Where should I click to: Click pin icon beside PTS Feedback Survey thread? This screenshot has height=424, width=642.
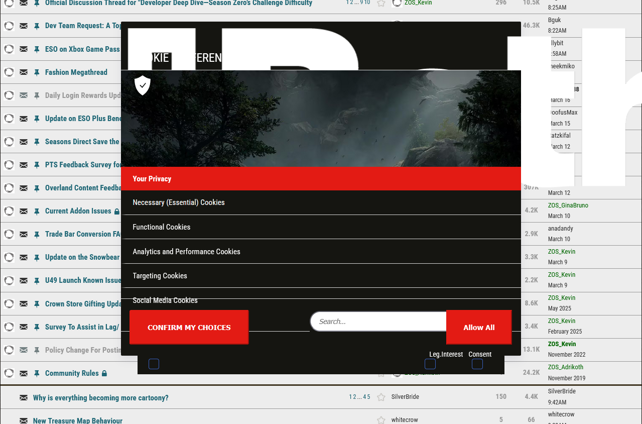[37, 165]
